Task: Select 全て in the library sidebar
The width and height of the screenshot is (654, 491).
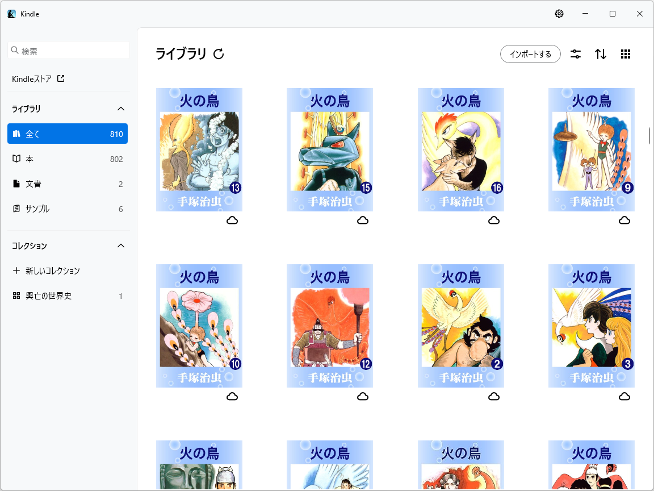Action: [68, 134]
